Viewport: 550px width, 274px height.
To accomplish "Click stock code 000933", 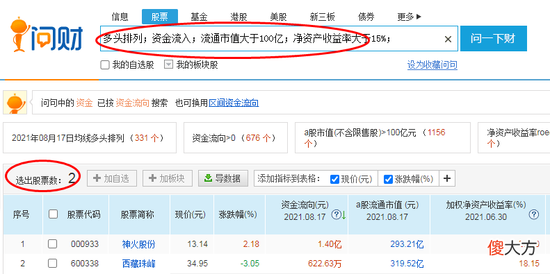I will (85, 244).
